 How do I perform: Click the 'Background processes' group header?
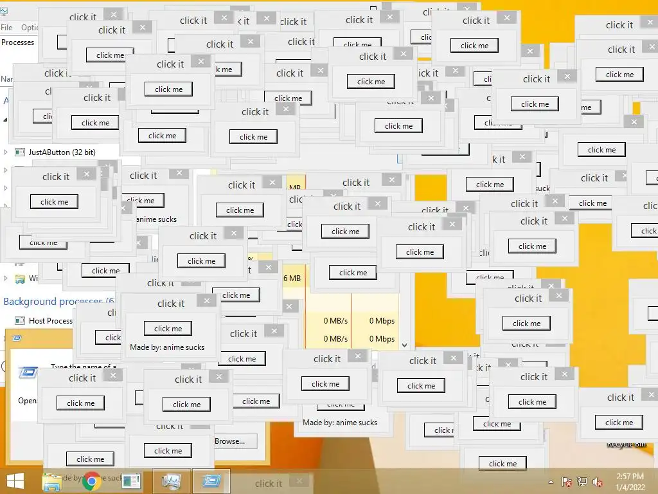click(58, 301)
